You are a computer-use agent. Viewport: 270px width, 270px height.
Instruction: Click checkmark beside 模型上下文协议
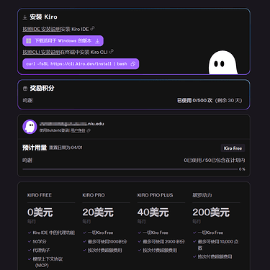(30, 259)
